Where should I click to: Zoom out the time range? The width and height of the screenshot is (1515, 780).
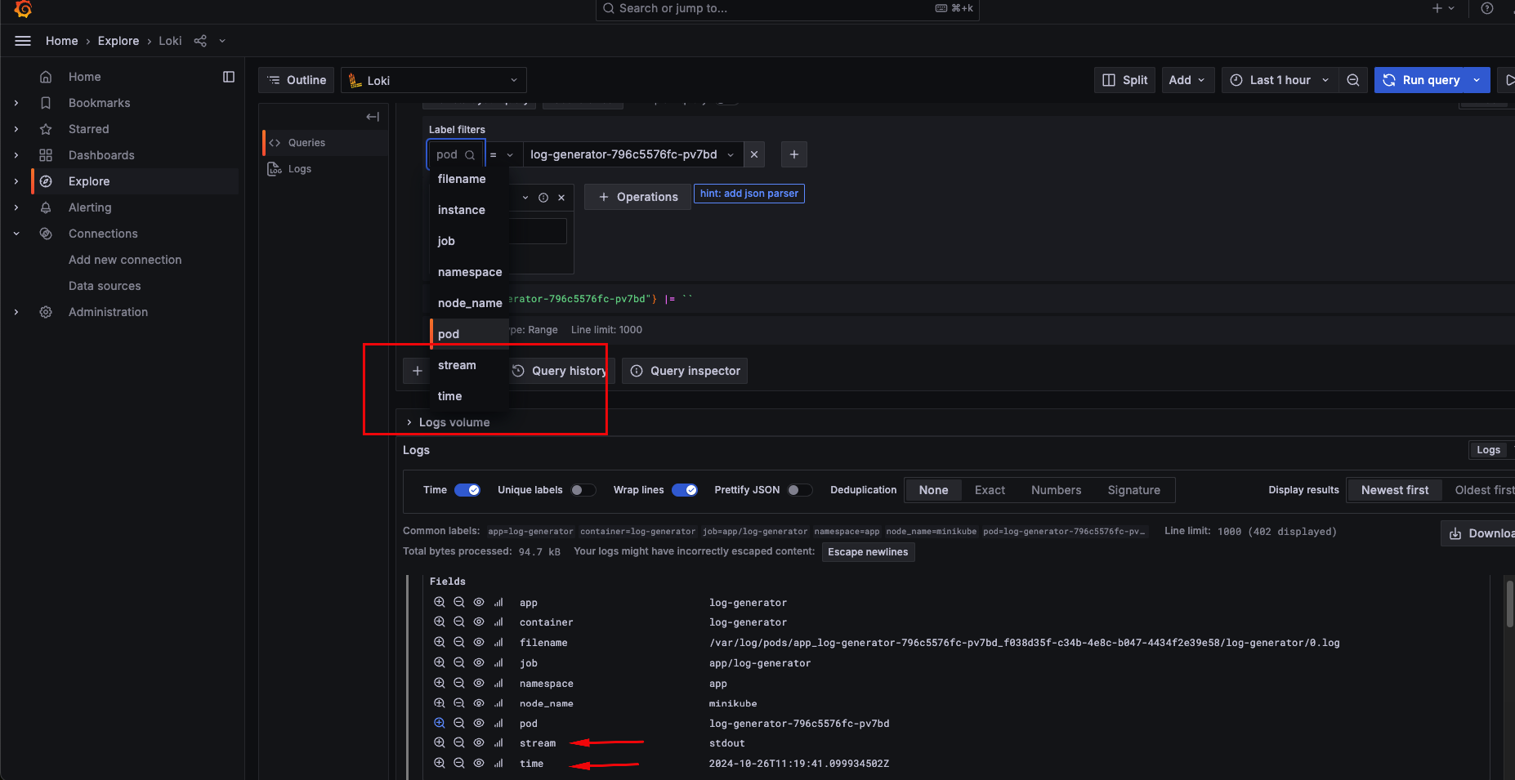tap(1353, 80)
